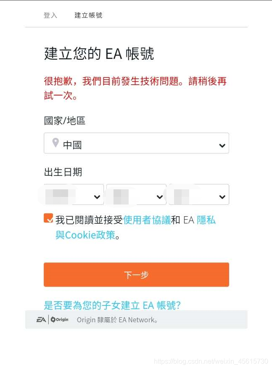
Task: Select the 建立帳號 tab
Action: click(x=88, y=15)
